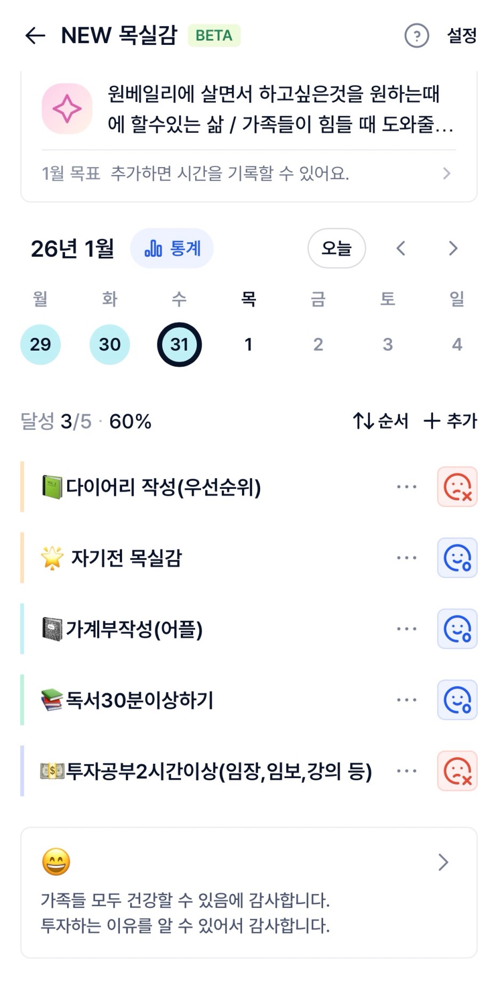Open 통계 statistics chart button

point(172,248)
